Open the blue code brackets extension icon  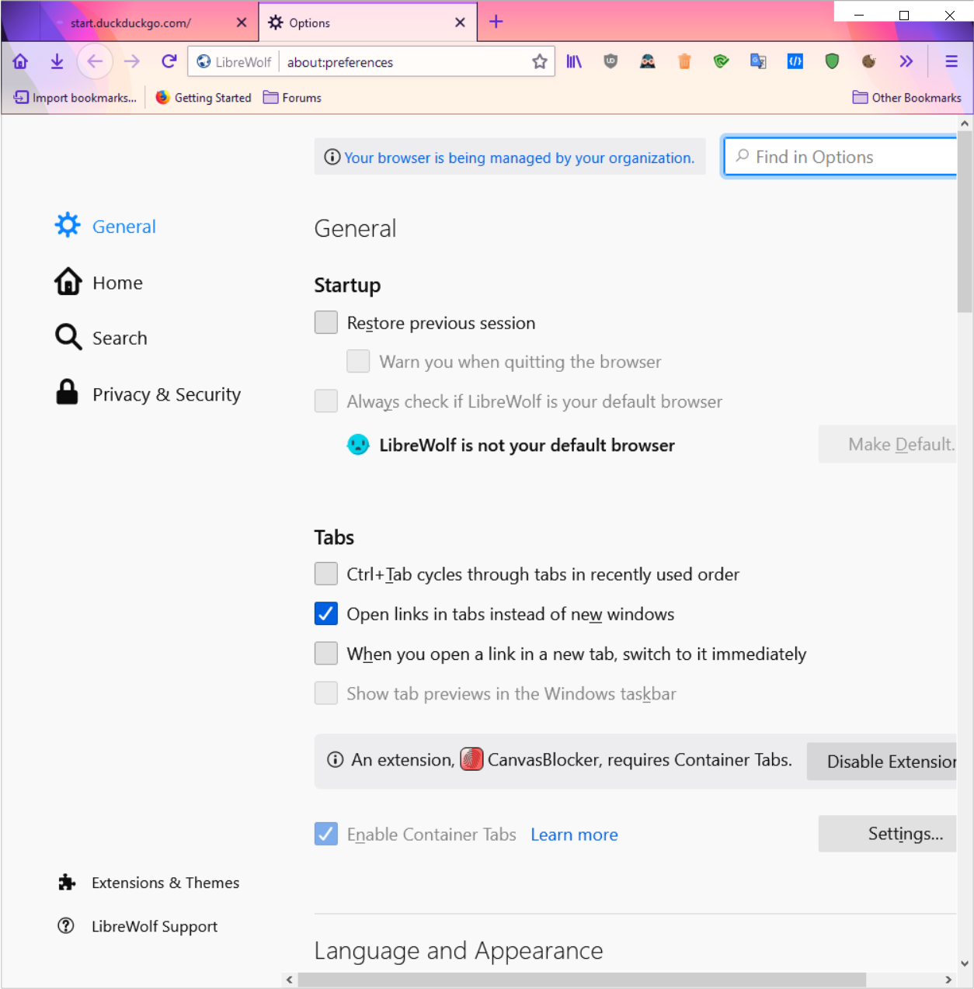coord(795,61)
